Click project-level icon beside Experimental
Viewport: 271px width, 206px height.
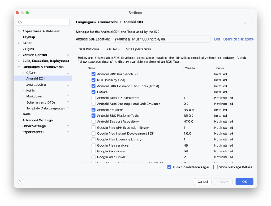pyautogui.click(x=68, y=132)
